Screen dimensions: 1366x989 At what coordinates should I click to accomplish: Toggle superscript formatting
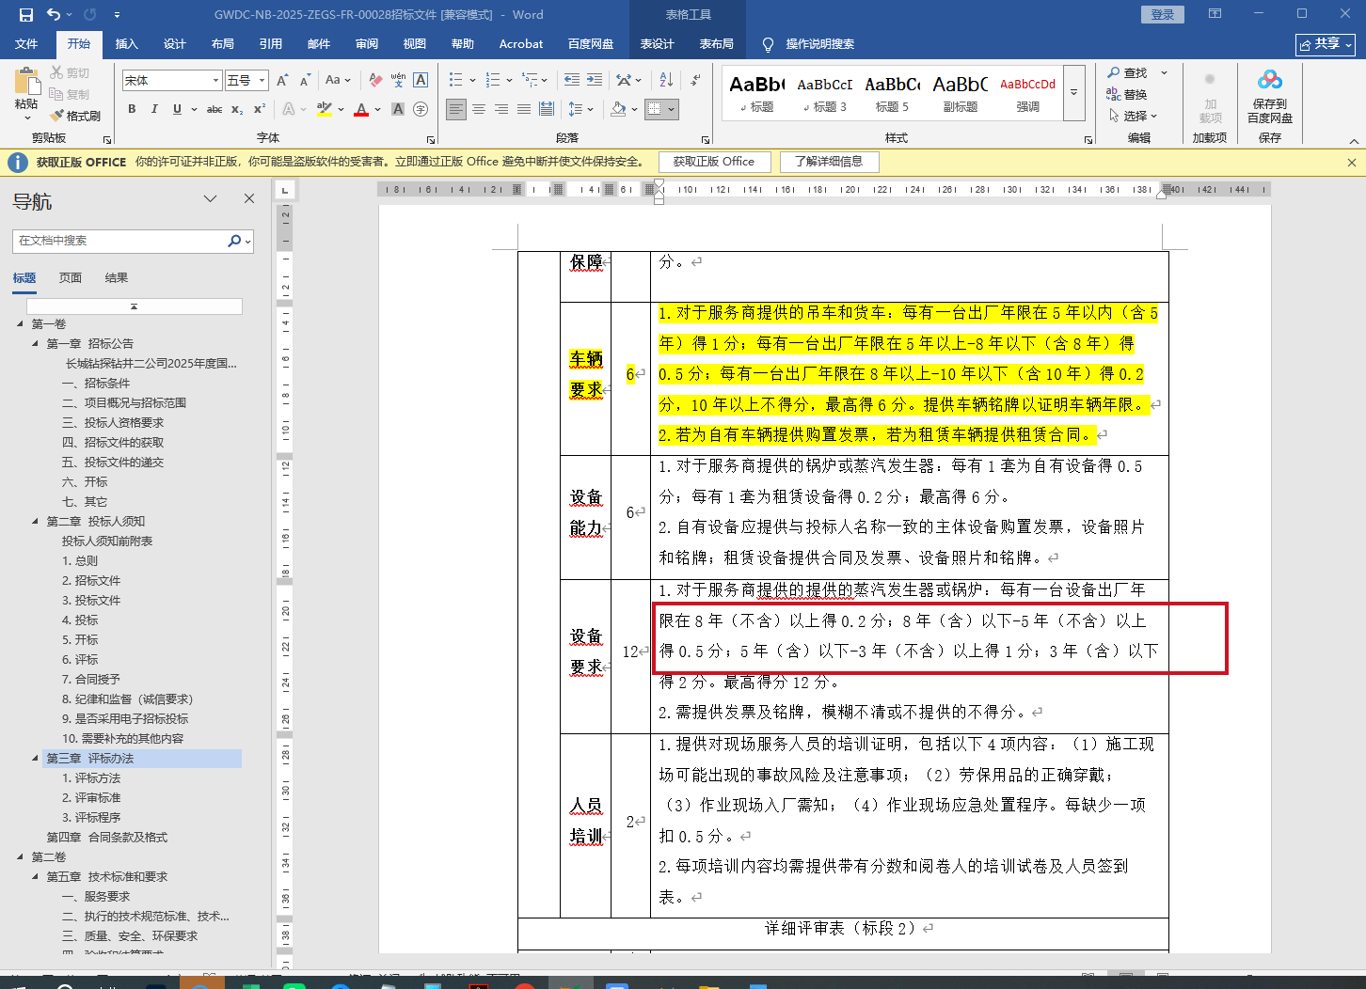[x=260, y=109]
